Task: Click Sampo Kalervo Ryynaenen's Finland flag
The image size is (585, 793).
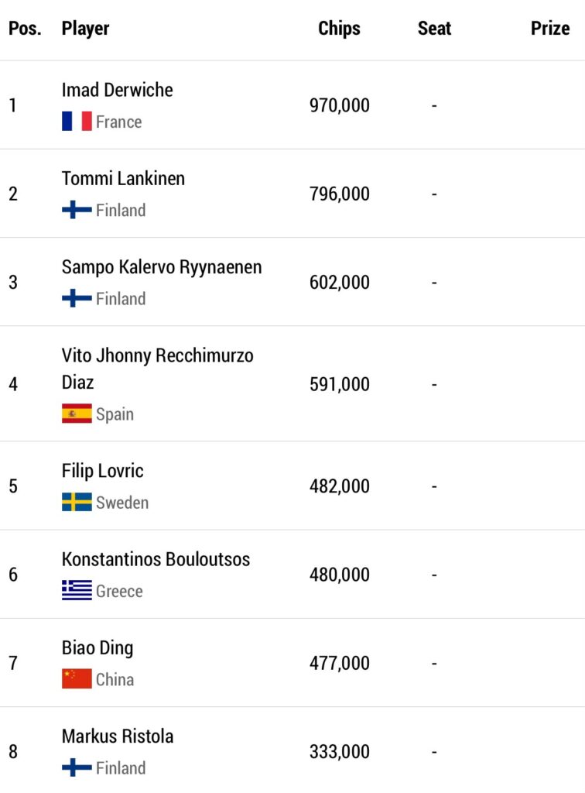Action: click(77, 298)
